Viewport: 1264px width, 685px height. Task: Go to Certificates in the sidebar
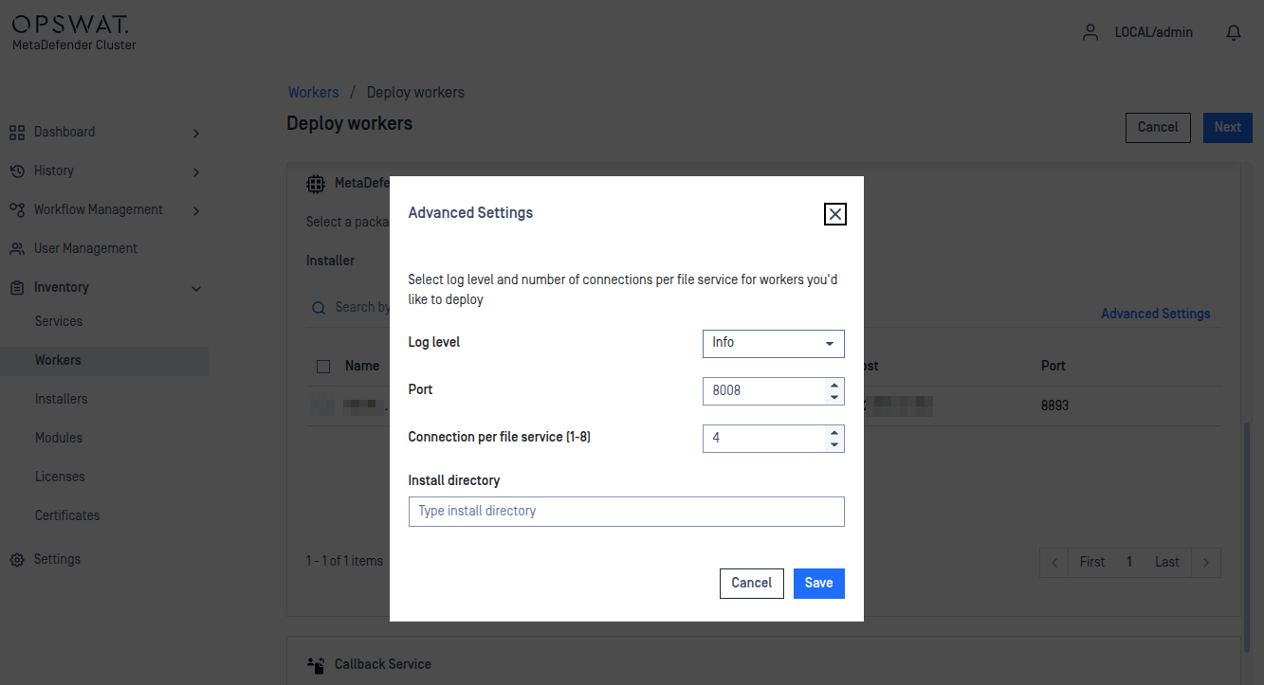pyautogui.click(x=67, y=515)
